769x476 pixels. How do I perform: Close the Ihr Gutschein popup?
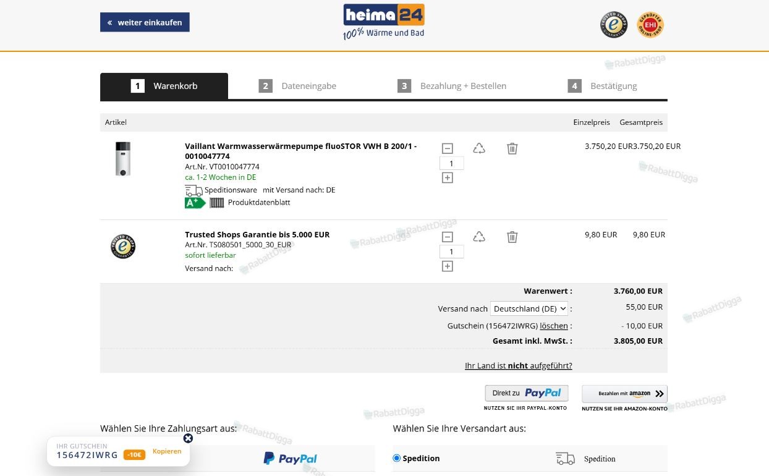pyautogui.click(x=188, y=438)
